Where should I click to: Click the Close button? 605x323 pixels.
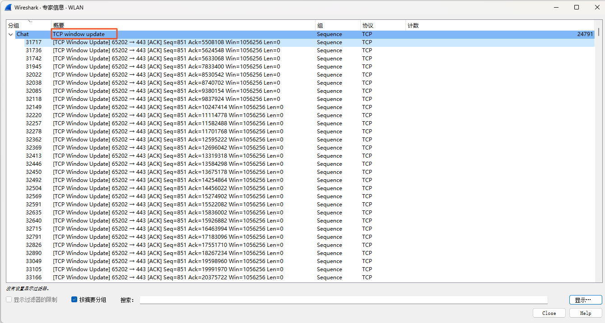click(x=549, y=313)
